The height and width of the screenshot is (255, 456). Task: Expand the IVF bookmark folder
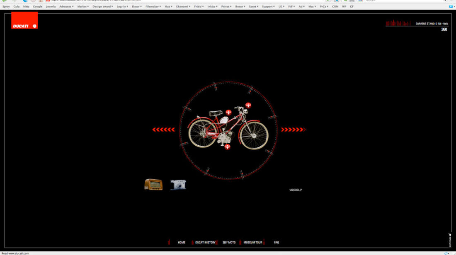coord(291,6)
